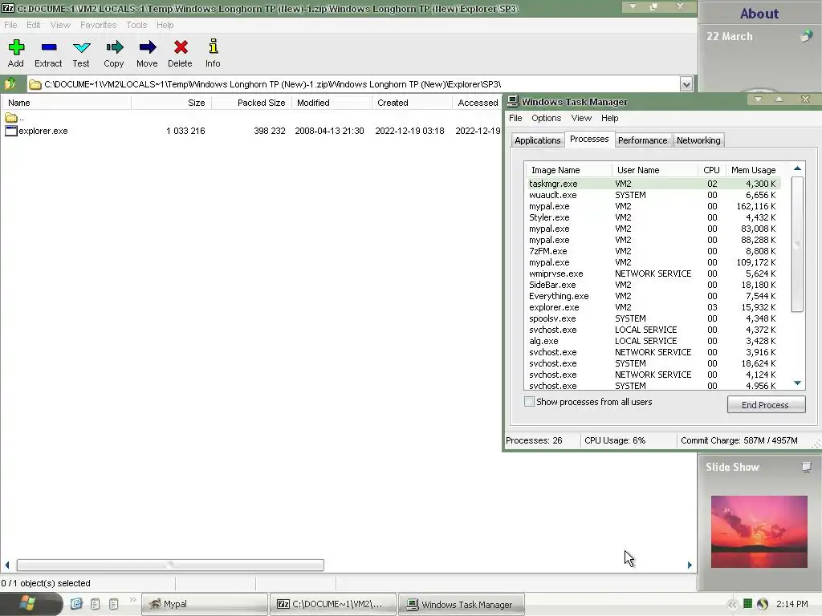Click the process list scroll-up arrow
The width and height of the screenshot is (822, 616).
pos(797,168)
